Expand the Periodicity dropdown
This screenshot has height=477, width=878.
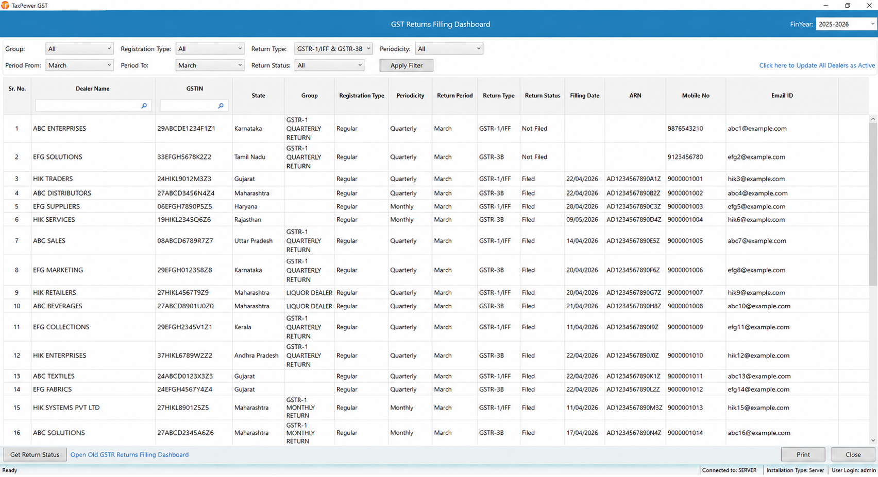pyautogui.click(x=449, y=49)
